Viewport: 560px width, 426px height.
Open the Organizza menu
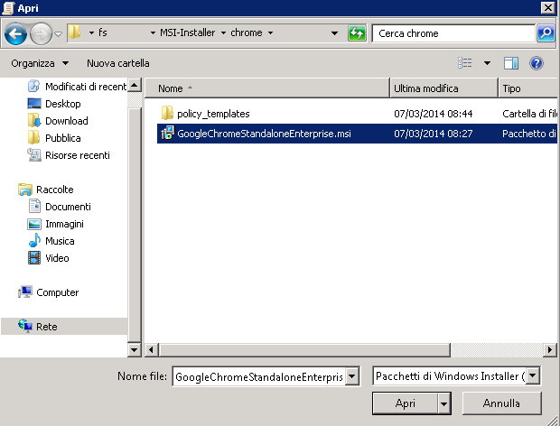pyautogui.click(x=40, y=63)
